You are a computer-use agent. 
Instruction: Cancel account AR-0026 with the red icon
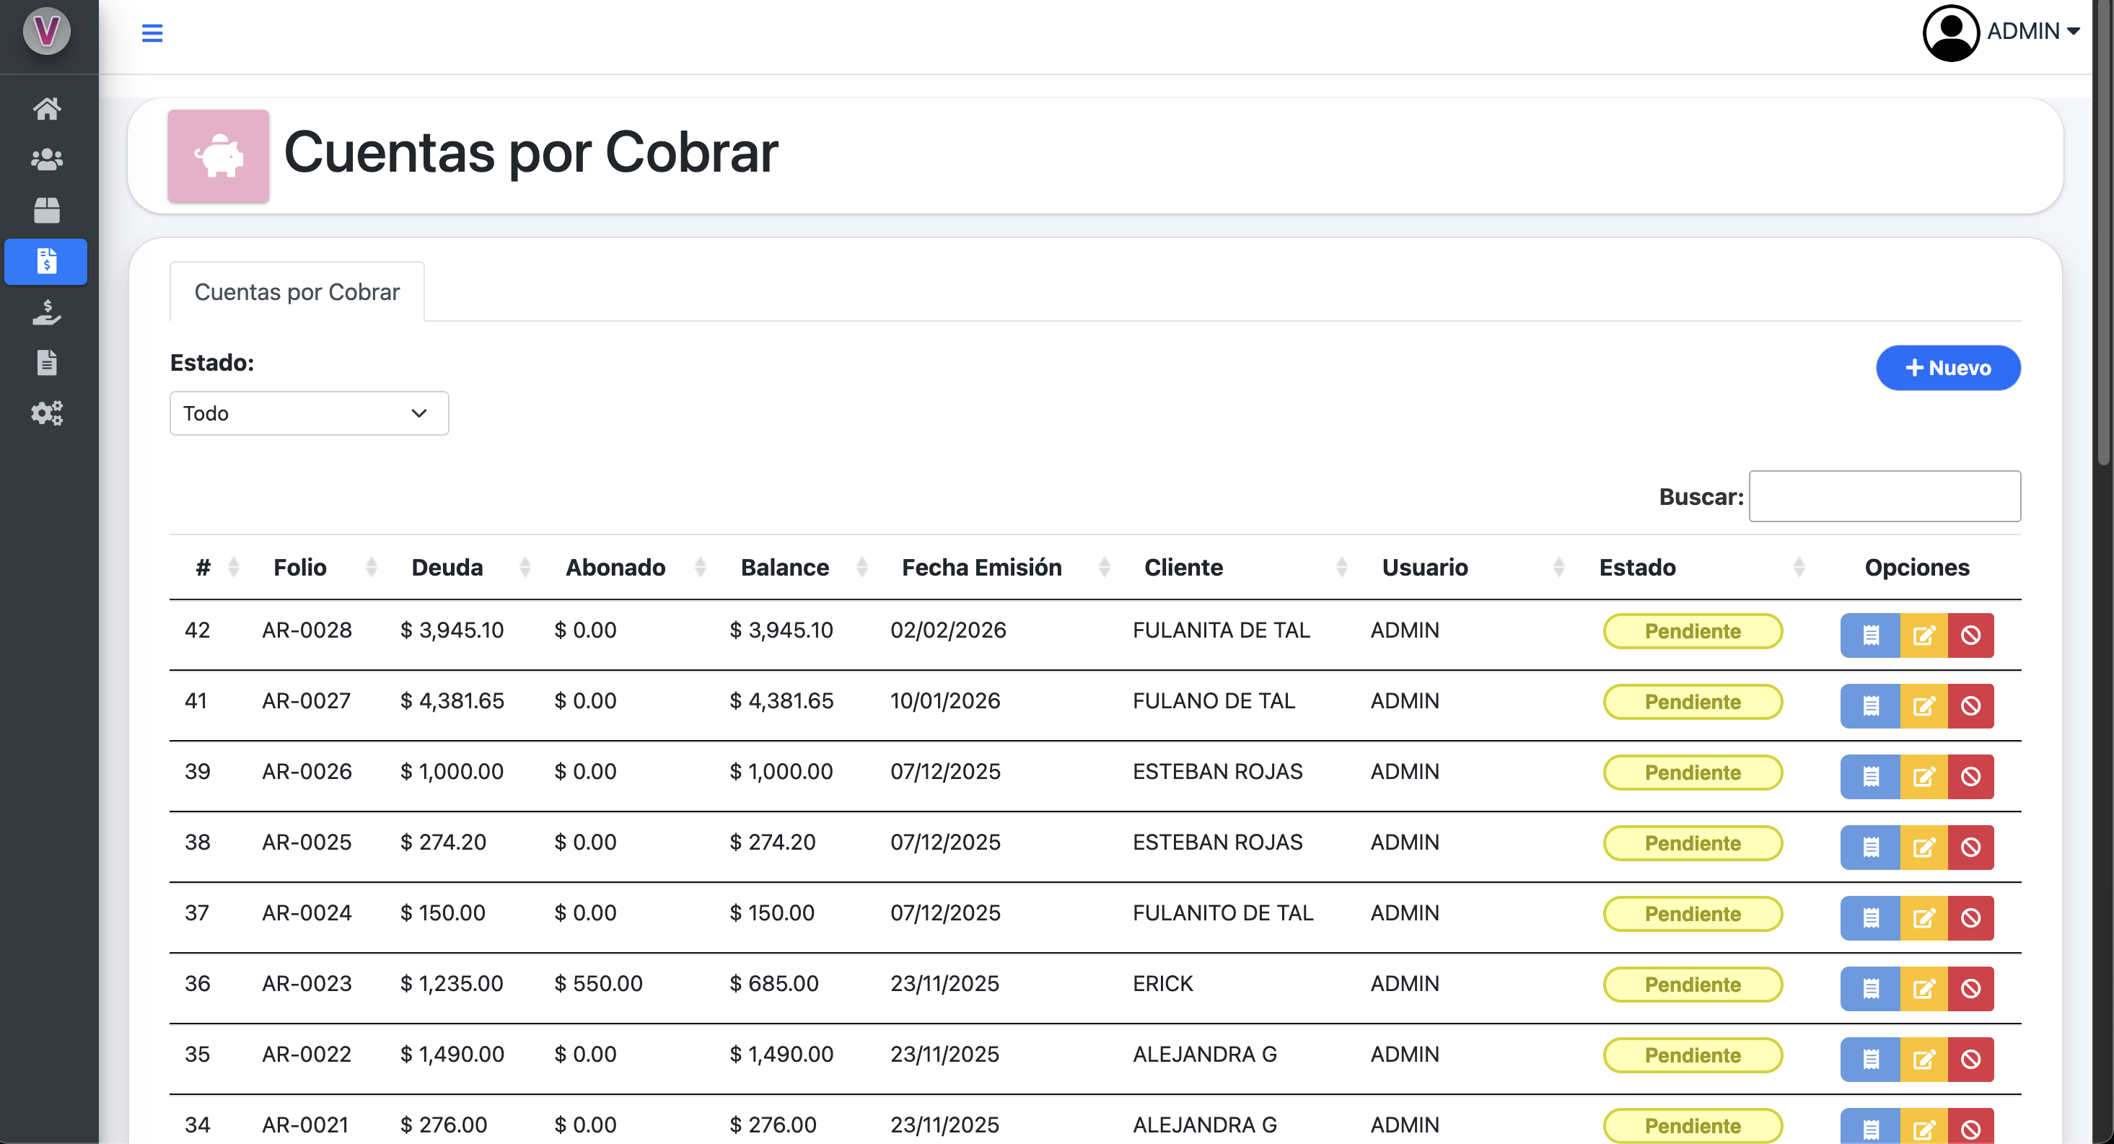coord(1973,776)
